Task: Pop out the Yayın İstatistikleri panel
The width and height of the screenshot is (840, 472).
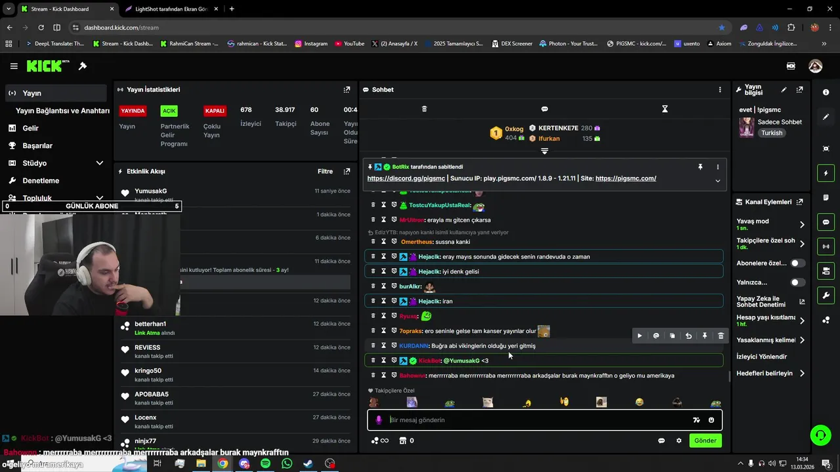Action: [x=346, y=90]
